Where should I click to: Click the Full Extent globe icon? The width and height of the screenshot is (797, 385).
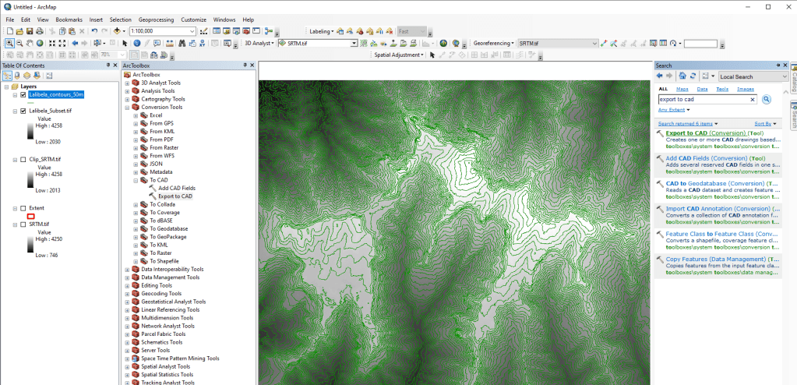pyautogui.click(x=41, y=43)
